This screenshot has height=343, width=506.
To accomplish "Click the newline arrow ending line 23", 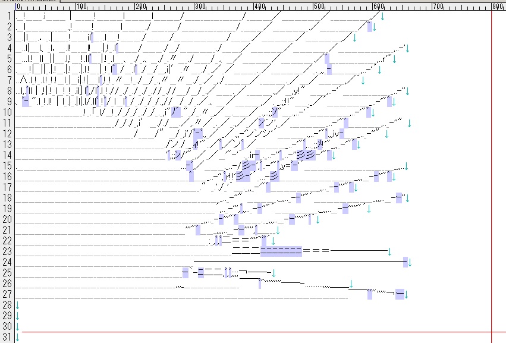I will tap(389, 251).
